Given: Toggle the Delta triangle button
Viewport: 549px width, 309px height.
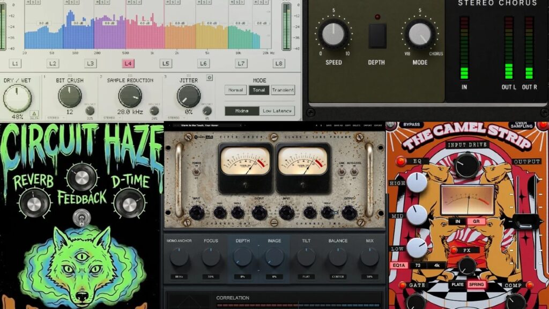Looking at the screenshot, I should pos(34,114).
